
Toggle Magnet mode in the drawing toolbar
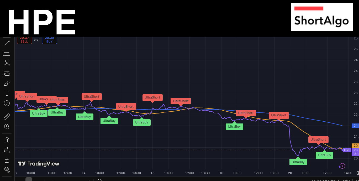click(7, 140)
